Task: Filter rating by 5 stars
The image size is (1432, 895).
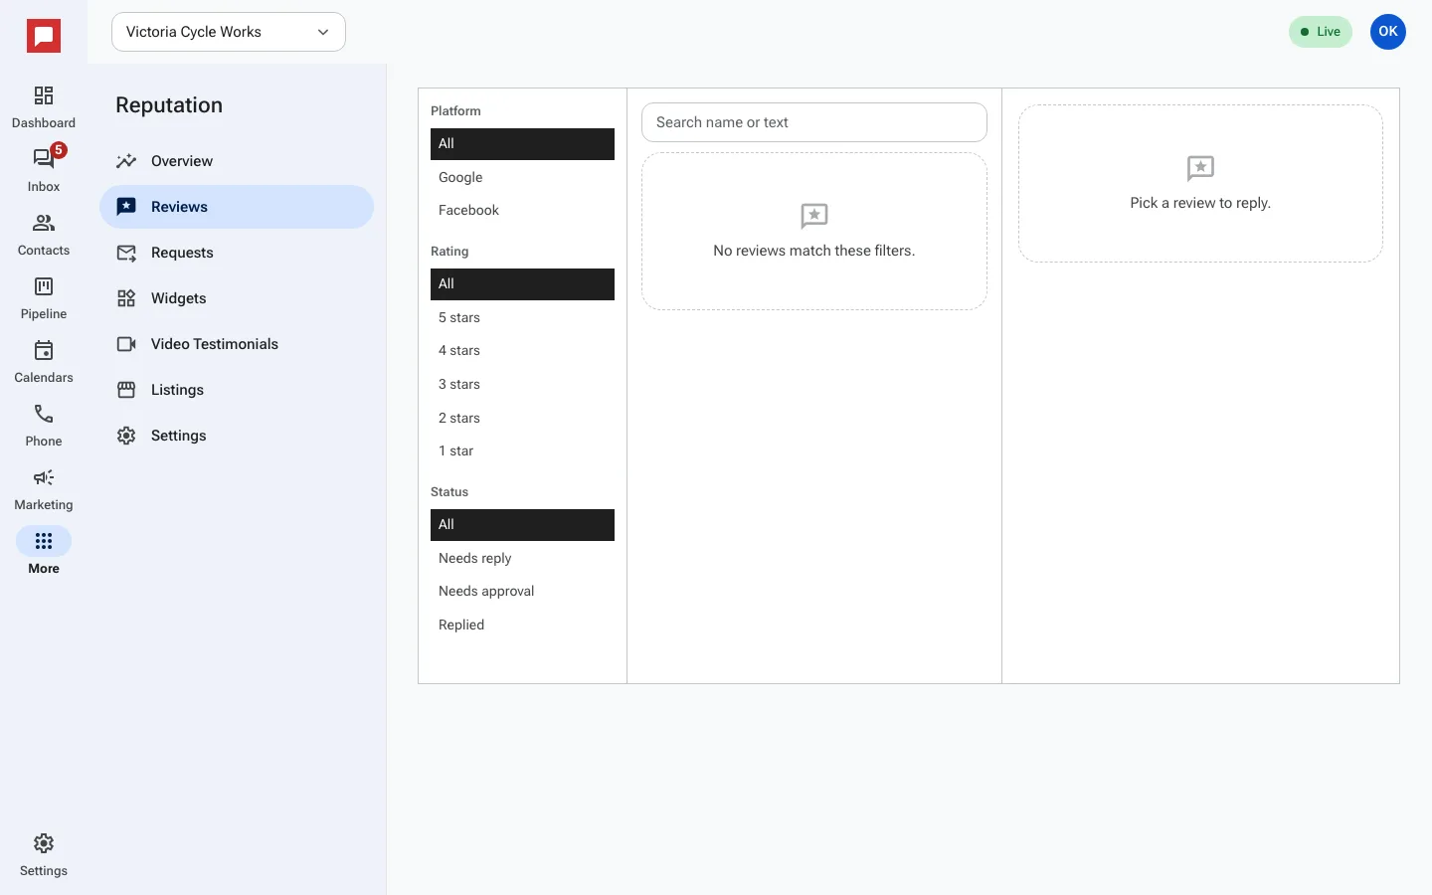Action: point(522,317)
